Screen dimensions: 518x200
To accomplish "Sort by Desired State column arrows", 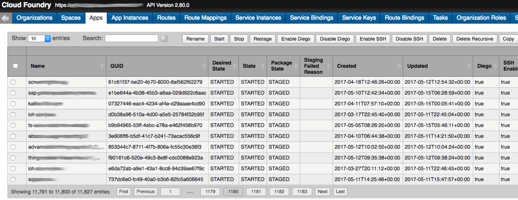I will 234,66.
